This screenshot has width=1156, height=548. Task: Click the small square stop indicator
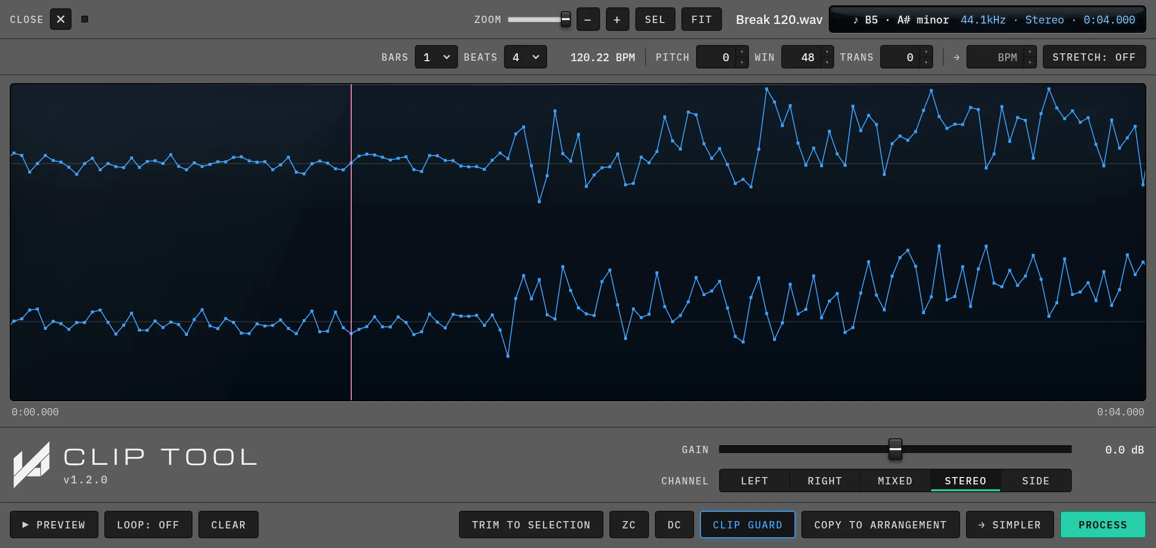coord(85,19)
